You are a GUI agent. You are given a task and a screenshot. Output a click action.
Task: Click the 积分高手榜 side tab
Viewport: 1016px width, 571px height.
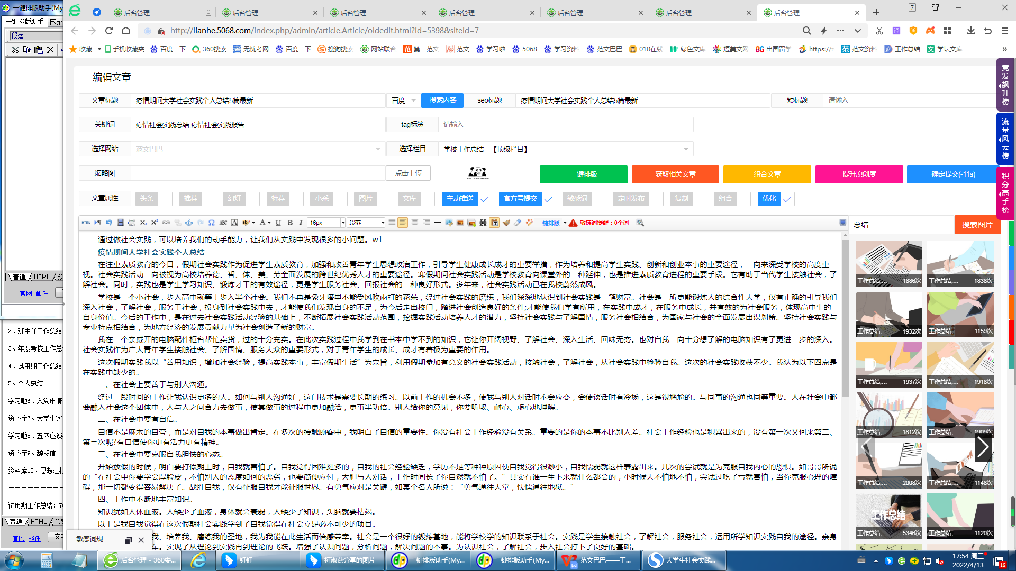1005,193
